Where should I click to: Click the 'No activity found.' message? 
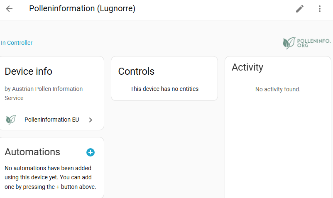pyautogui.click(x=278, y=89)
